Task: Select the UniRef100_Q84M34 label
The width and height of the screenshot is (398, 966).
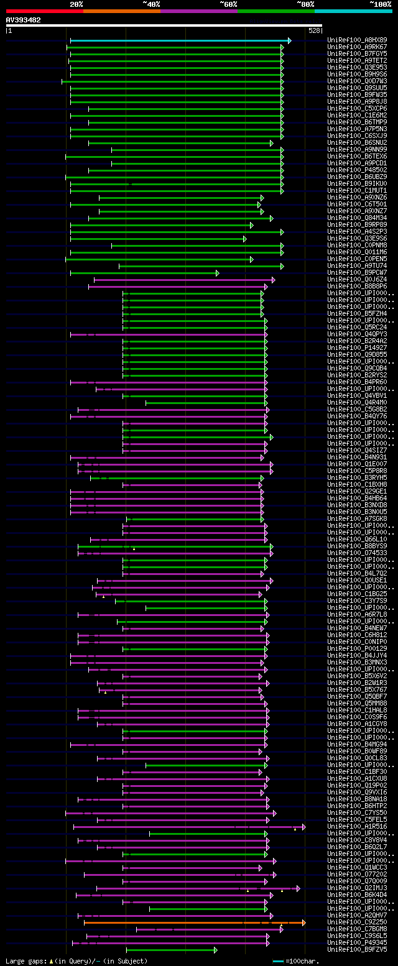Action: (357, 218)
